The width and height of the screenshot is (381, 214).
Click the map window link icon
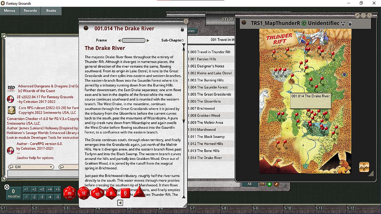pyautogui.click(x=244, y=23)
